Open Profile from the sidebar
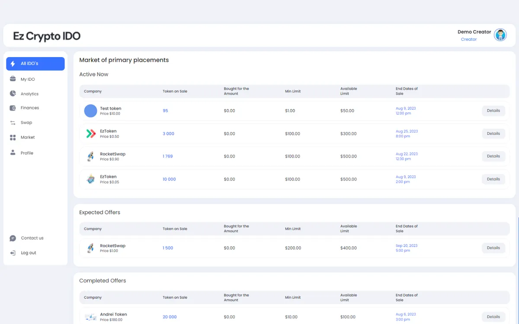 tap(27, 153)
